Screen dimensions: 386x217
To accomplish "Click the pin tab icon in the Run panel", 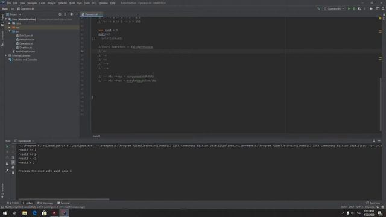I will pos(7,170).
